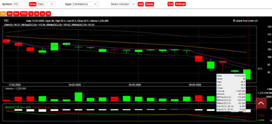Screen dimensions: 272x124
Task: Click the Delete indicator button
Action: [149, 4]
